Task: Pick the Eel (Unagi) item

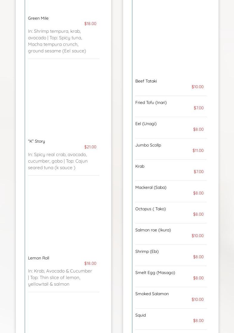Action: (146, 124)
